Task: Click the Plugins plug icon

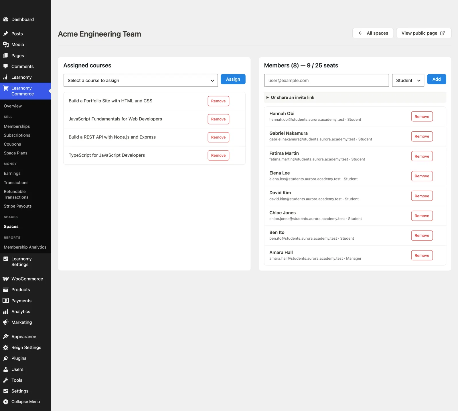Action: 6,358
